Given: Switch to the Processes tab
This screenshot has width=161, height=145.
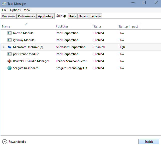Looking at the screenshot, I should [x=9, y=16].
